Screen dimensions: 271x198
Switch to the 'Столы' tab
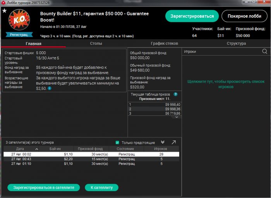pyautogui.click(x=96, y=44)
